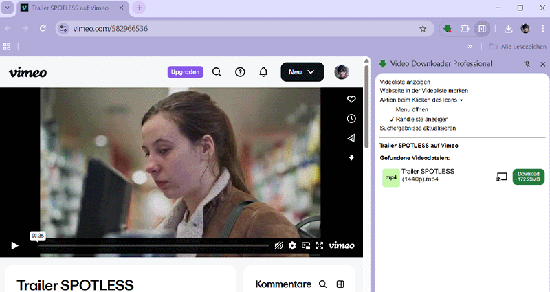550x292 pixels.
Task: Click Webseite in der Videoliste merken
Action: [423, 91]
